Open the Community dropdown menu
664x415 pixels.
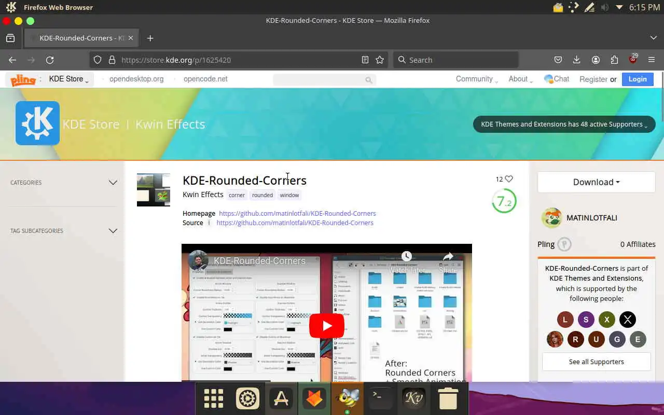coord(477,79)
